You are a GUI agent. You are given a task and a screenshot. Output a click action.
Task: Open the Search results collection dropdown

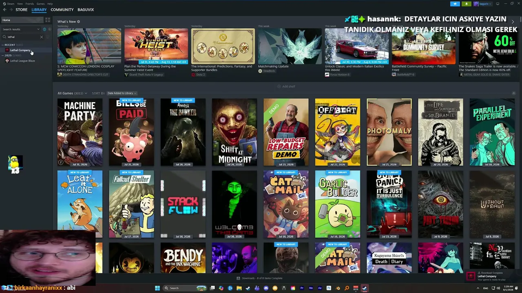click(21, 29)
